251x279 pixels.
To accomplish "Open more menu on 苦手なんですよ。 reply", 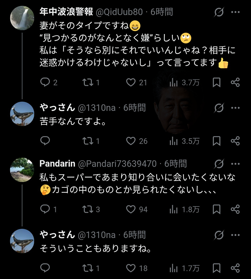I will click(x=235, y=108).
